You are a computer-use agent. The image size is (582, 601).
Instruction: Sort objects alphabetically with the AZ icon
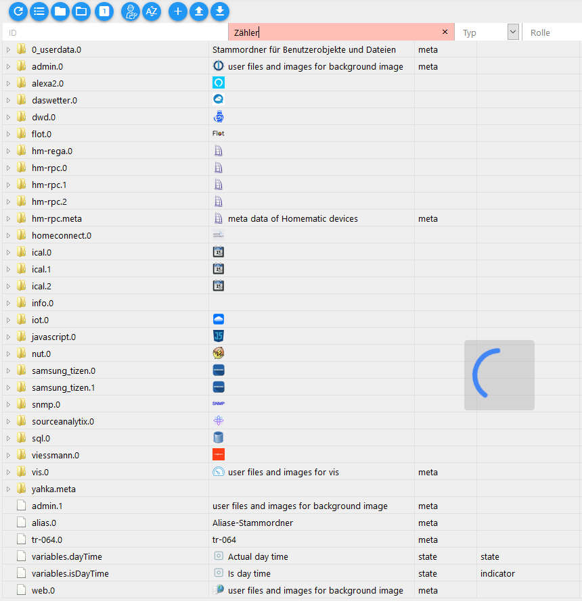(152, 11)
